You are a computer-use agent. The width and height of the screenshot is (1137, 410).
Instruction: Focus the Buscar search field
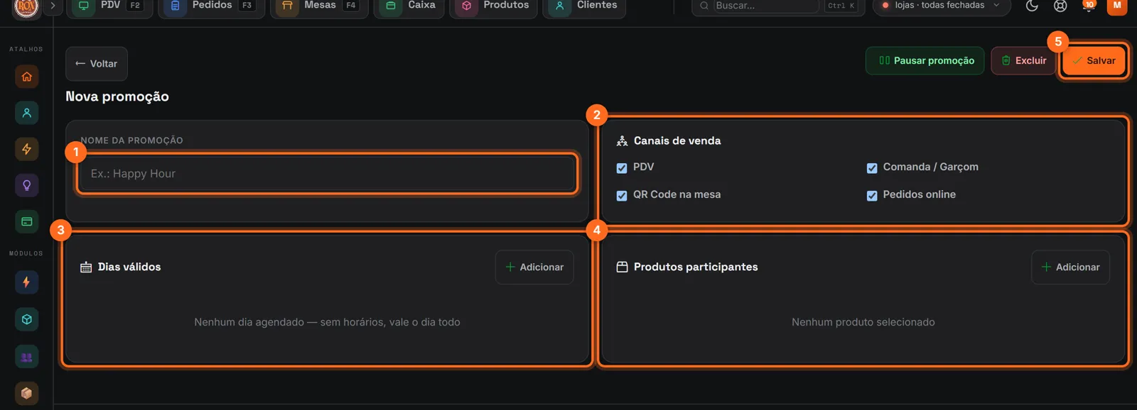766,6
